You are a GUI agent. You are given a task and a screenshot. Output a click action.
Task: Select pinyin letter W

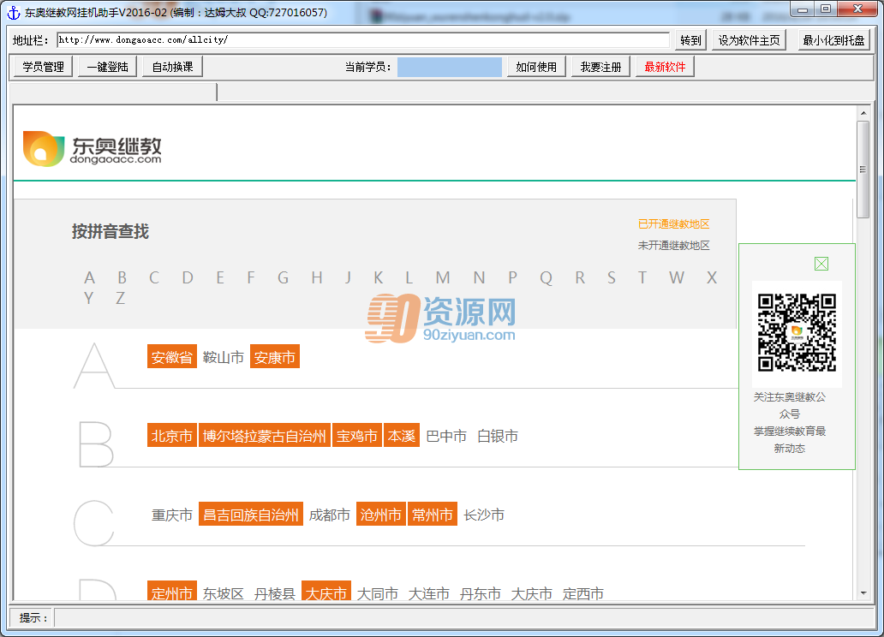(677, 277)
